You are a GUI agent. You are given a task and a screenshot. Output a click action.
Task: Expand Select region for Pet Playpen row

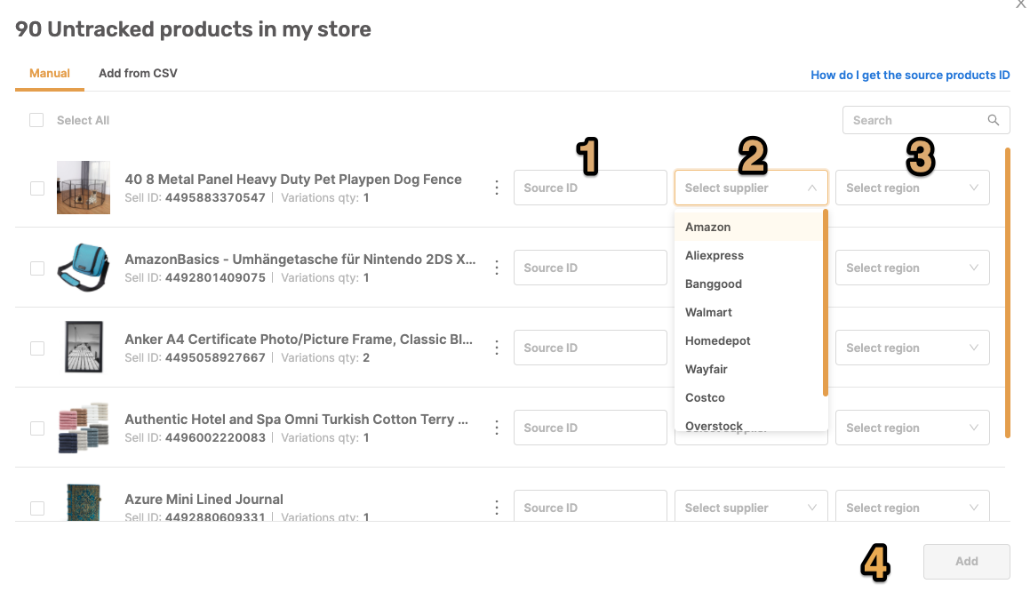click(x=913, y=188)
